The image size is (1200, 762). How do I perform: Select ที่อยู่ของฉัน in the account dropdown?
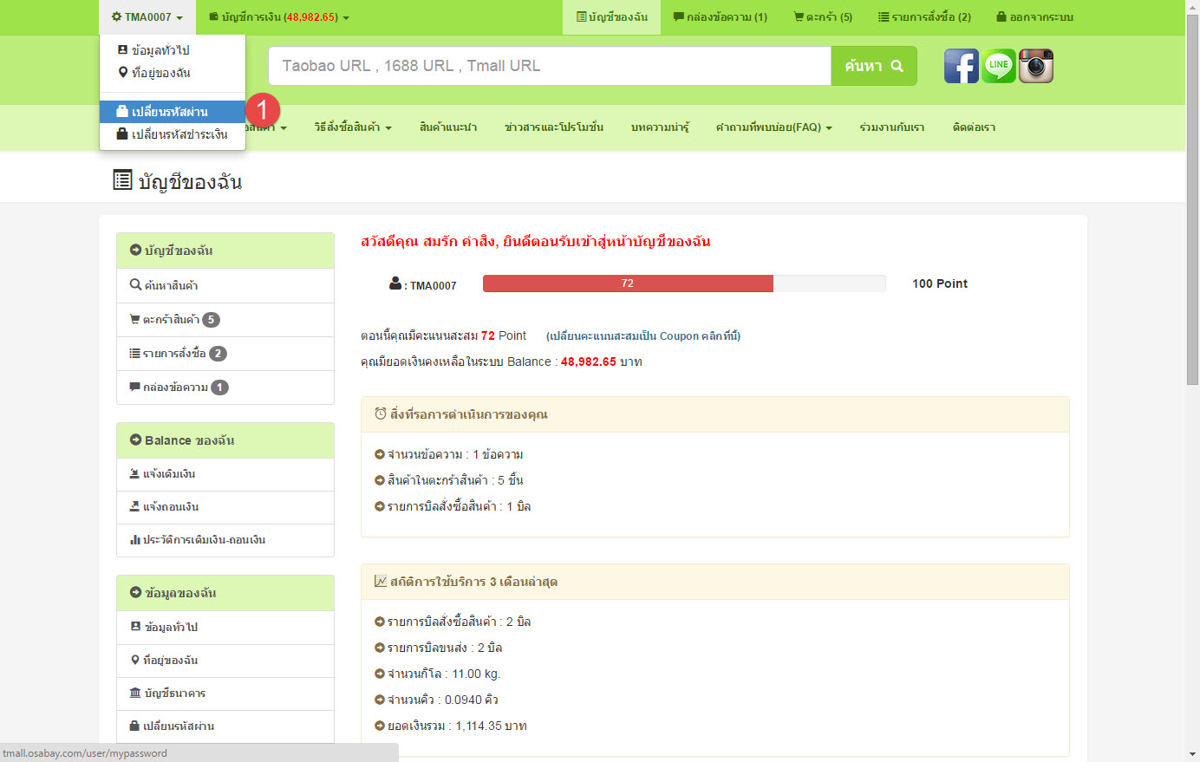160,73
